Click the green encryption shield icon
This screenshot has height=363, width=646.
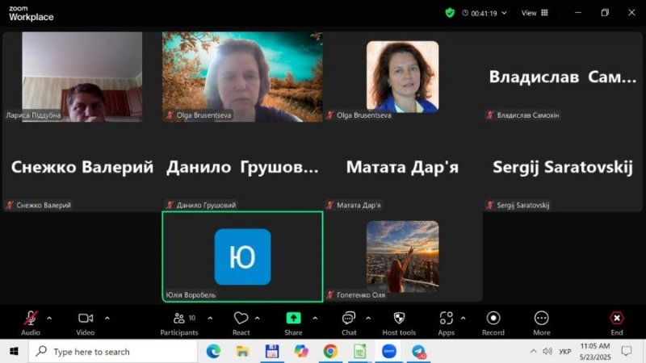[x=450, y=13]
